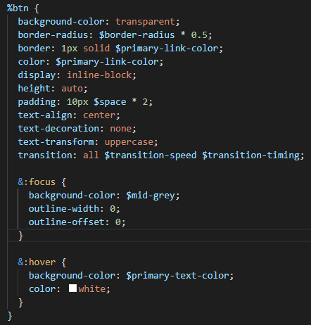Click the value 'center'
Image resolution: width=311 pixels, height=325 pixels.
click(99, 115)
